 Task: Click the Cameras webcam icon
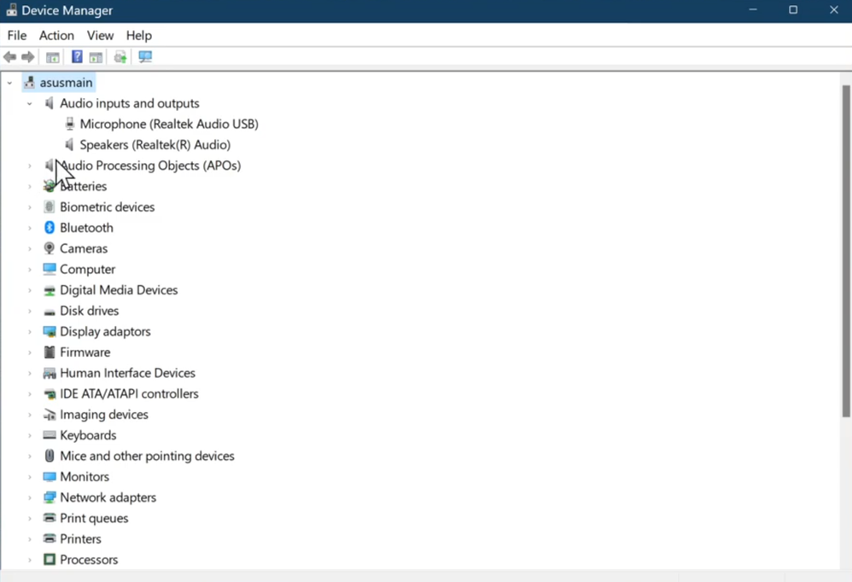pyautogui.click(x=49, y=248)
